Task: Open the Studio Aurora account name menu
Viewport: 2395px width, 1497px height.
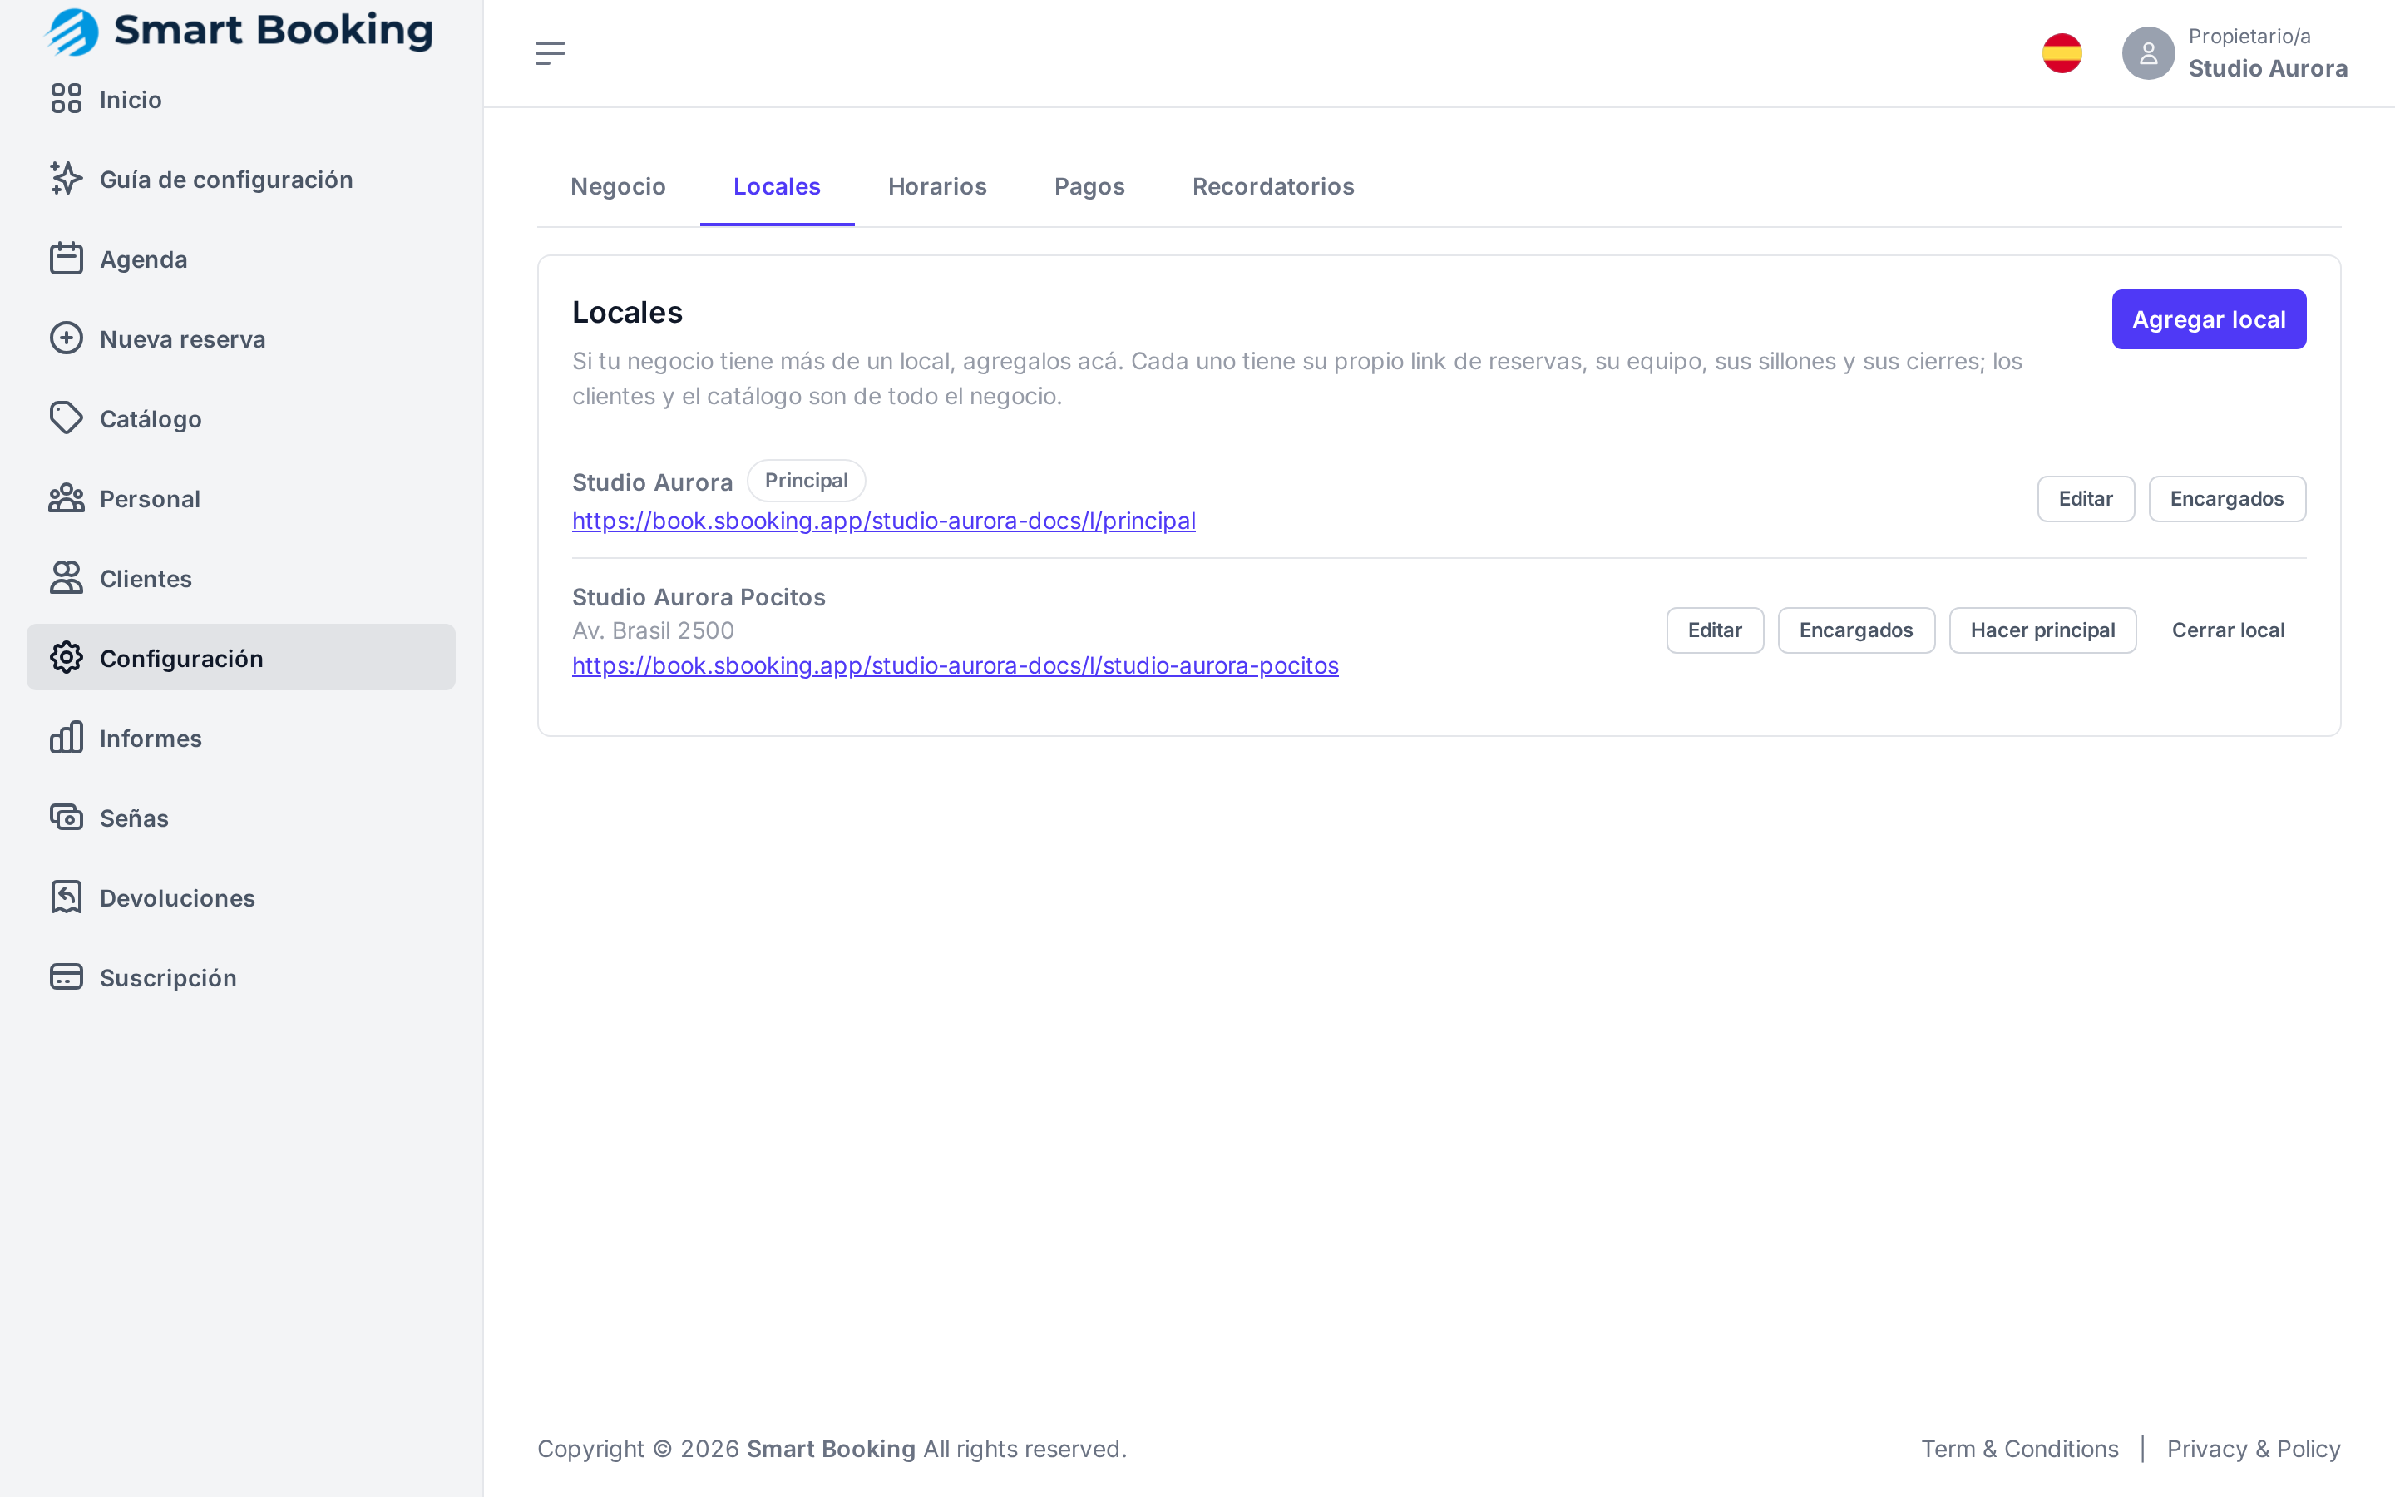Action: click(2269, 68)
